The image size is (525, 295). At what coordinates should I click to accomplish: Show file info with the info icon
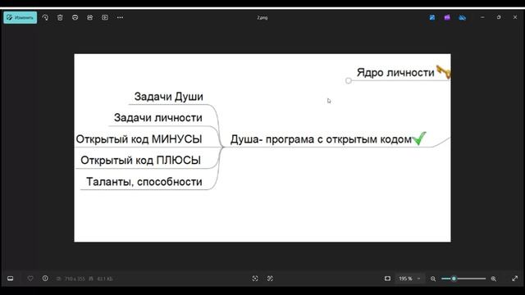pyautogui.click(x=45, y=279)
